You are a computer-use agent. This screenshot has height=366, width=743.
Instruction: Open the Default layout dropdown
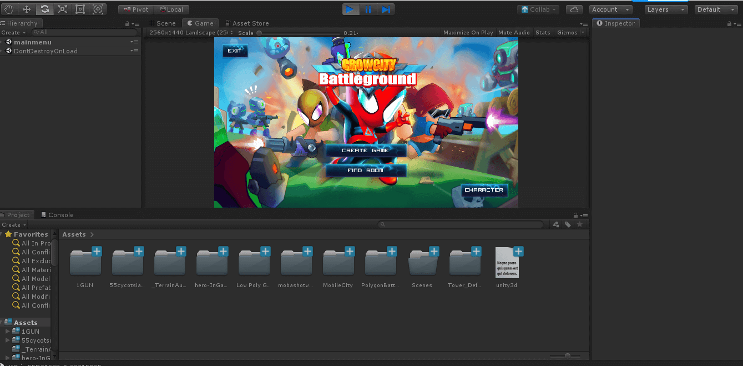click(x=715, y=9)
